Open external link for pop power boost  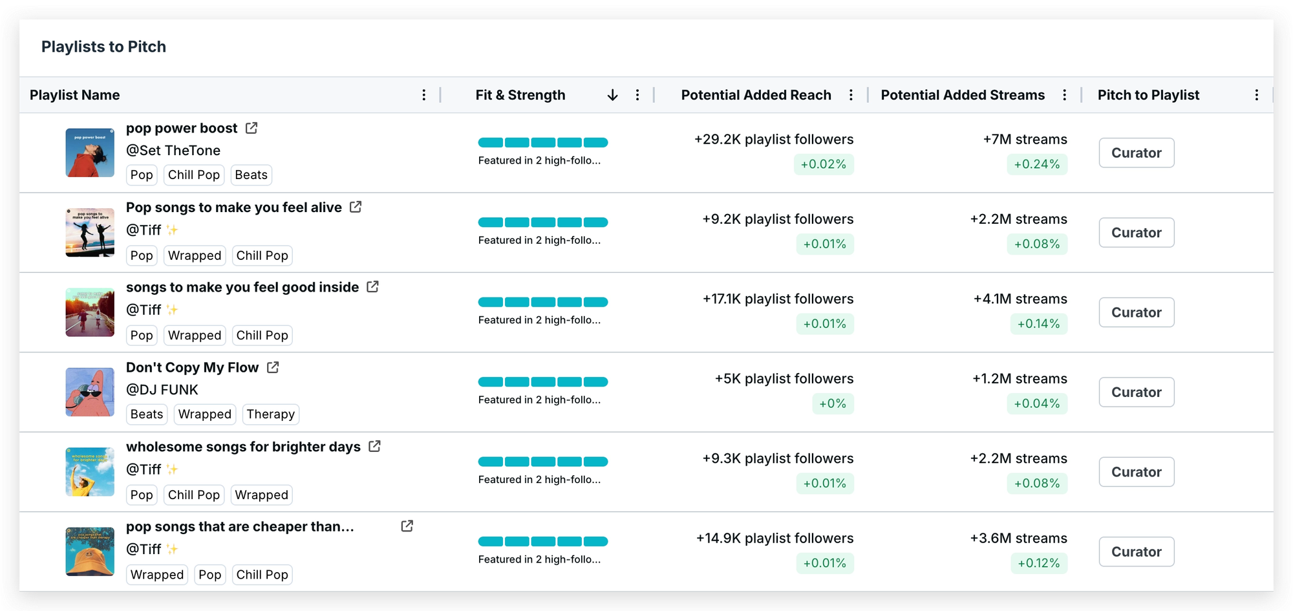[x=251, y=128]
